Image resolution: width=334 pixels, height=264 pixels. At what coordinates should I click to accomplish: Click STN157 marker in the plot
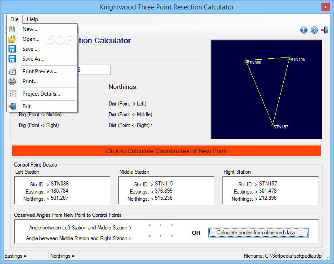(272, 126)
